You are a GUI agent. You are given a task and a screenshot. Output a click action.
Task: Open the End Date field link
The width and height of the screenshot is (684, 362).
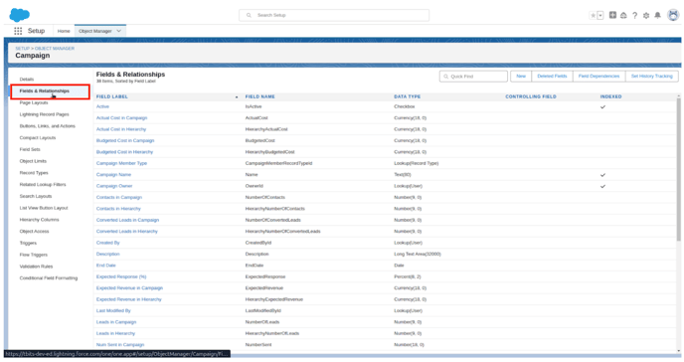(106, 266)
